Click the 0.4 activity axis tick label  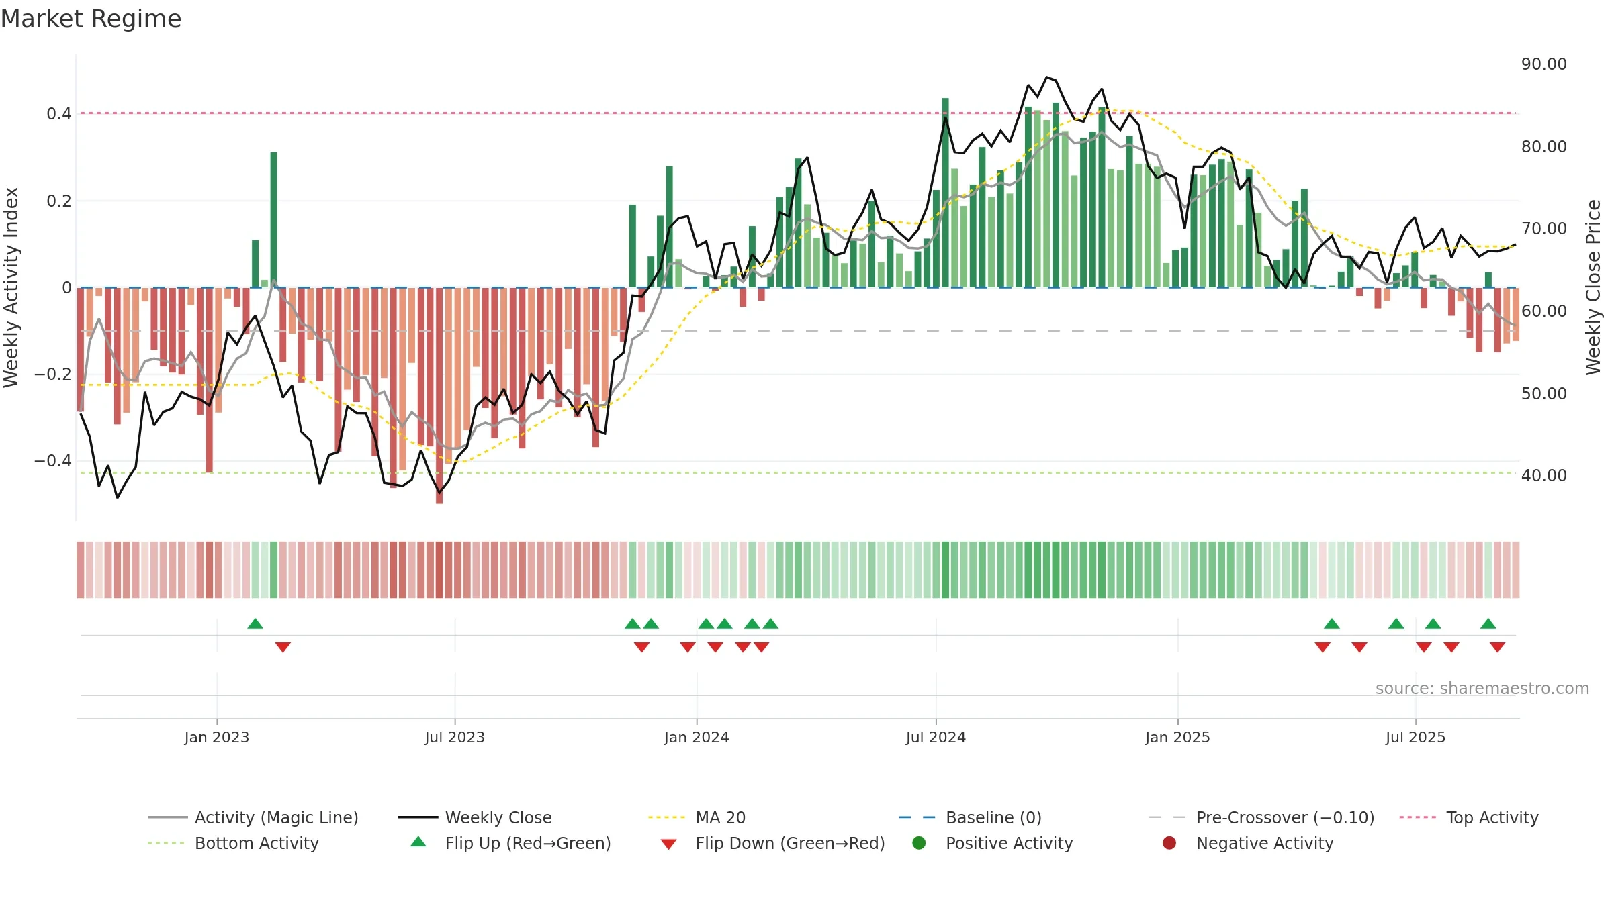pyautogui.click(x=59, y=114)
